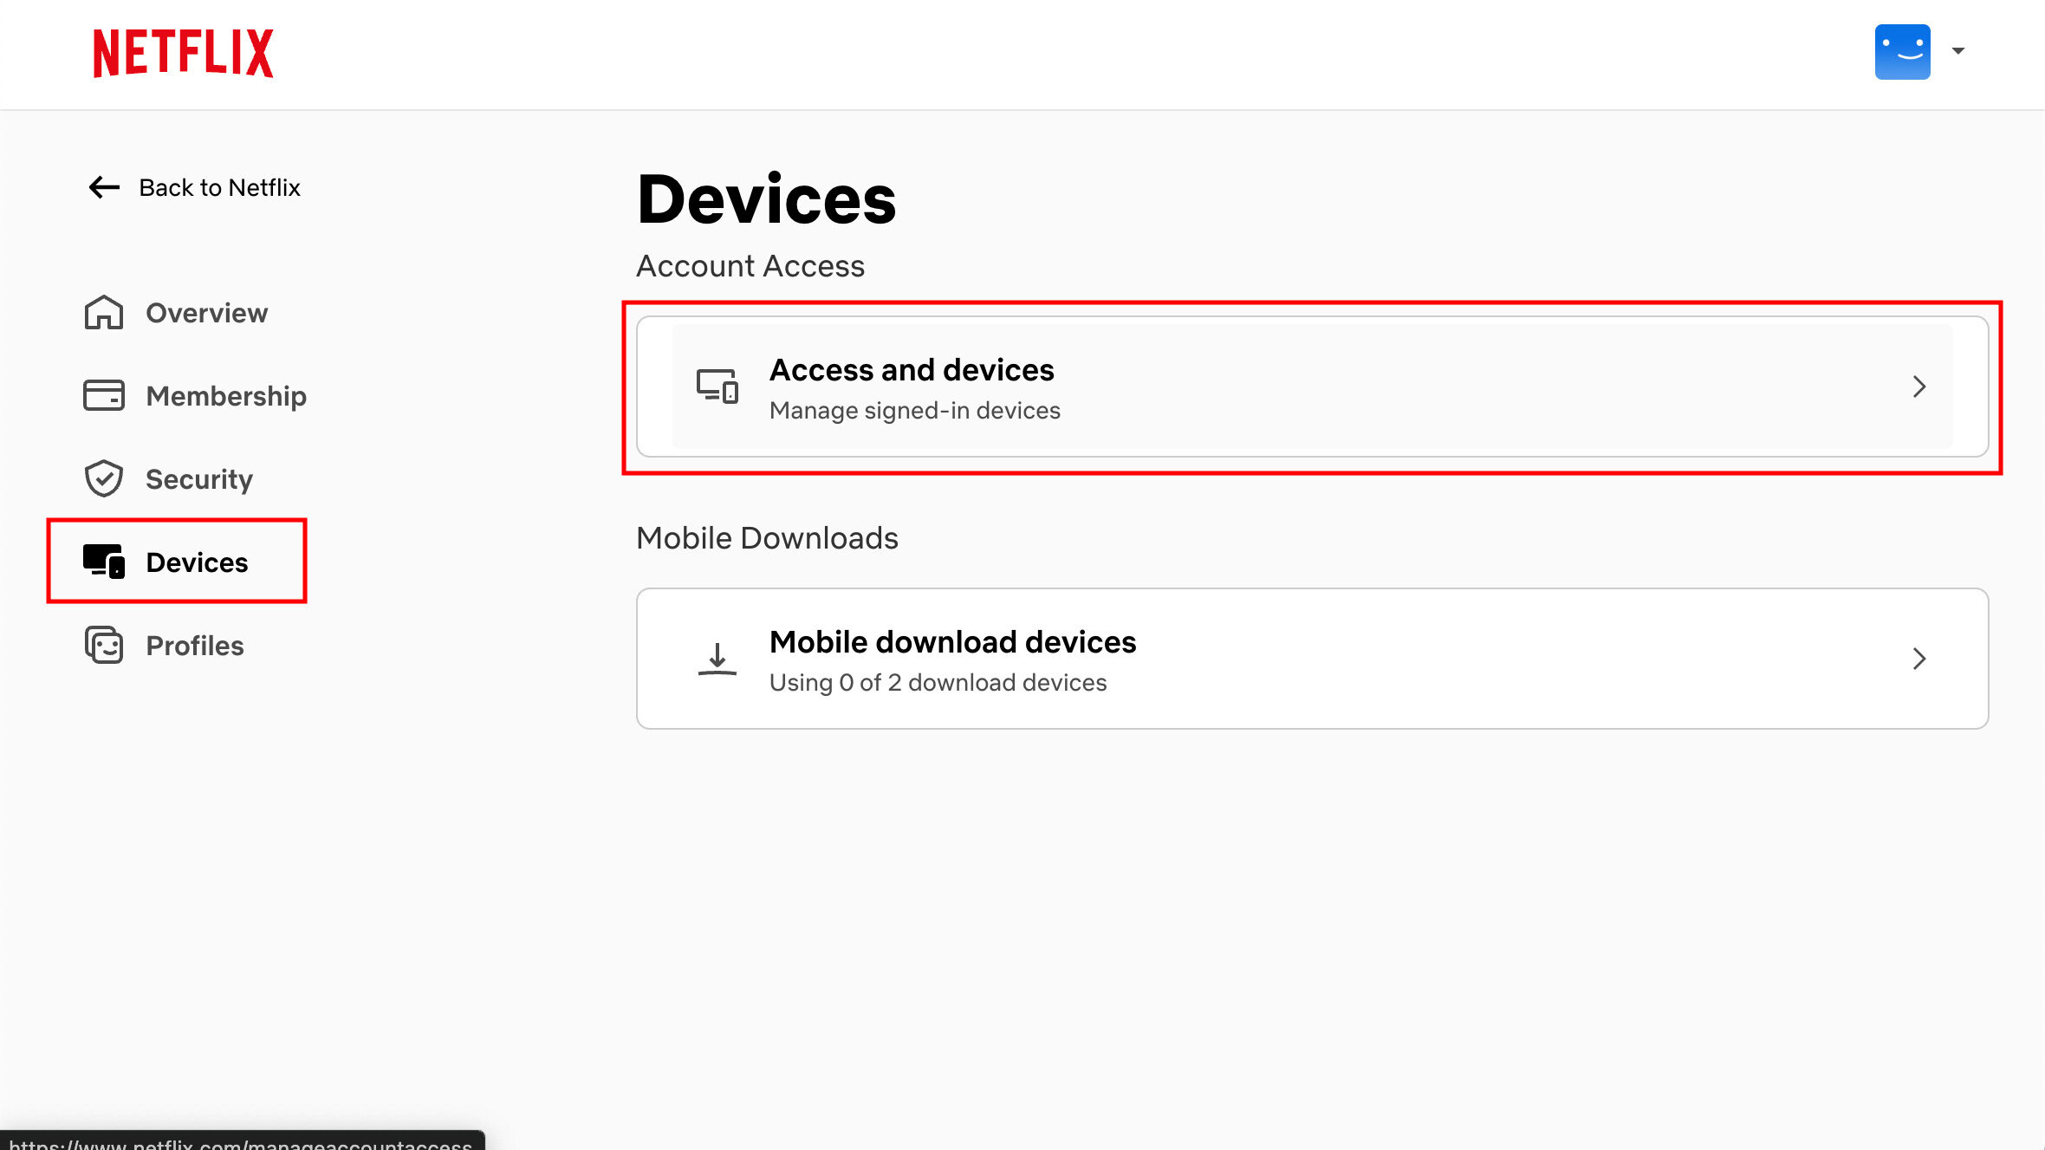Select the Profiles sidebar entry
Screen dimensions: 2045x1150
coord(195,645)
